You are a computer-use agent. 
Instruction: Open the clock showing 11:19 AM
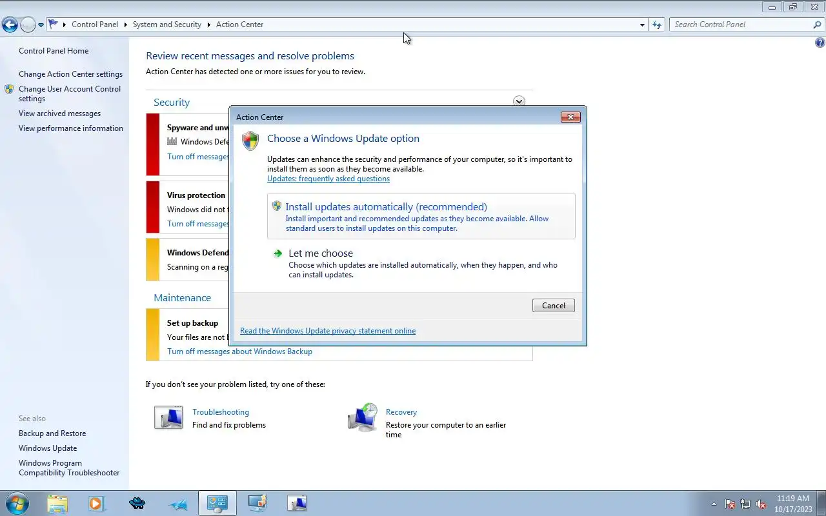point(793,504)
